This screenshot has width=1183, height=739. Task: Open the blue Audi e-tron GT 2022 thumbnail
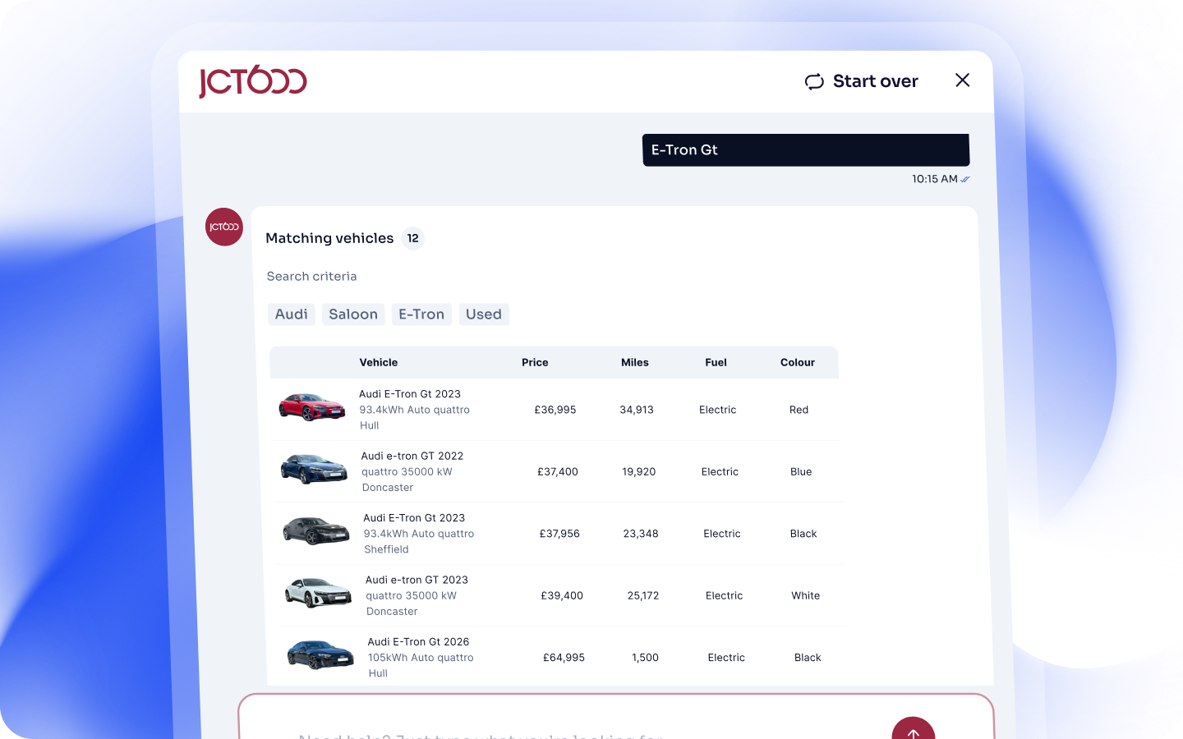tap(314, 469)
